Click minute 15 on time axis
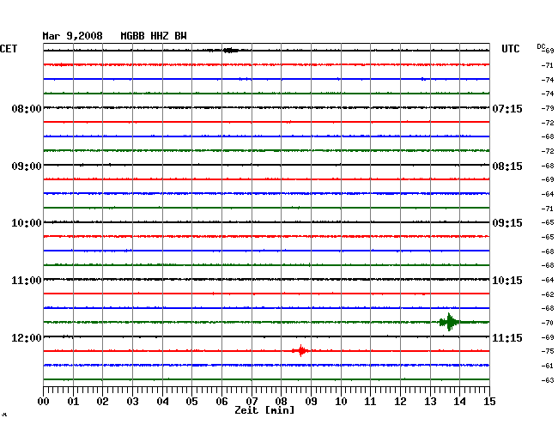The height and width of the screenshot is (424, 558). (489, 401)
